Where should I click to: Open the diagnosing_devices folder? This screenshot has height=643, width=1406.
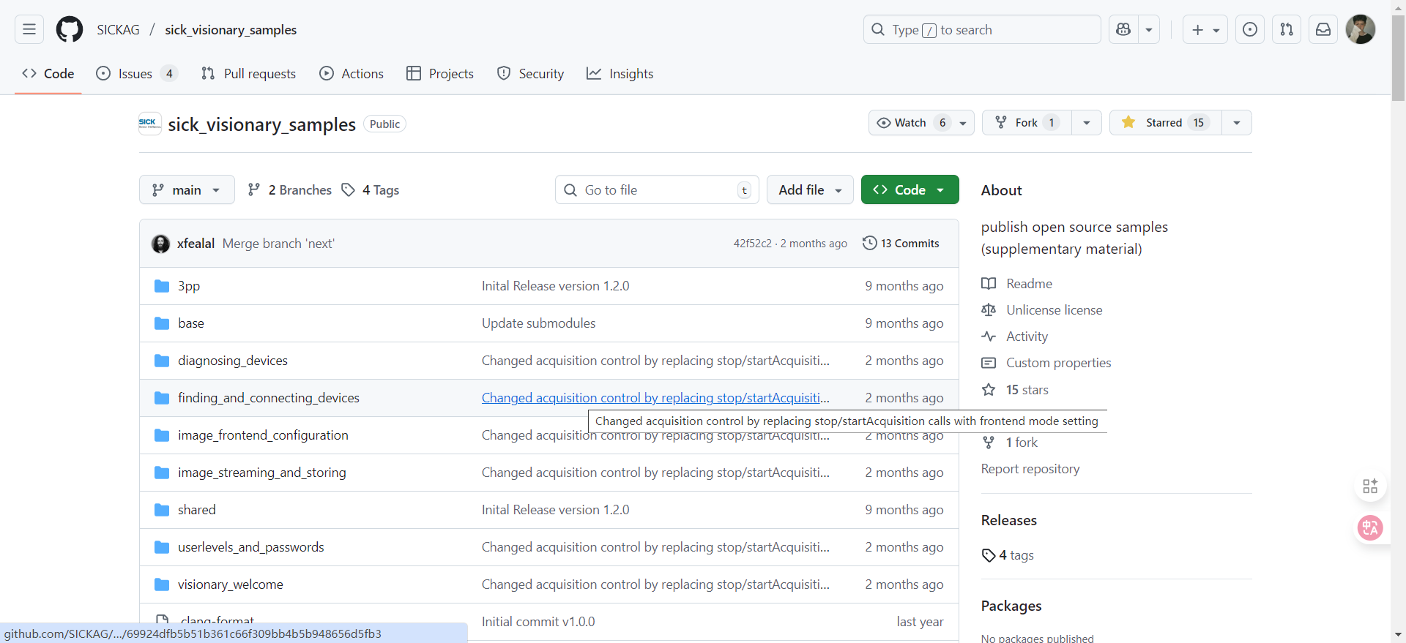(x=233, y=361)
